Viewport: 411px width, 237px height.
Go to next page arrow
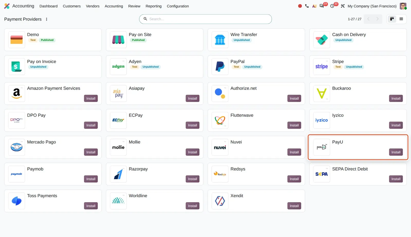tap(377, 19)
